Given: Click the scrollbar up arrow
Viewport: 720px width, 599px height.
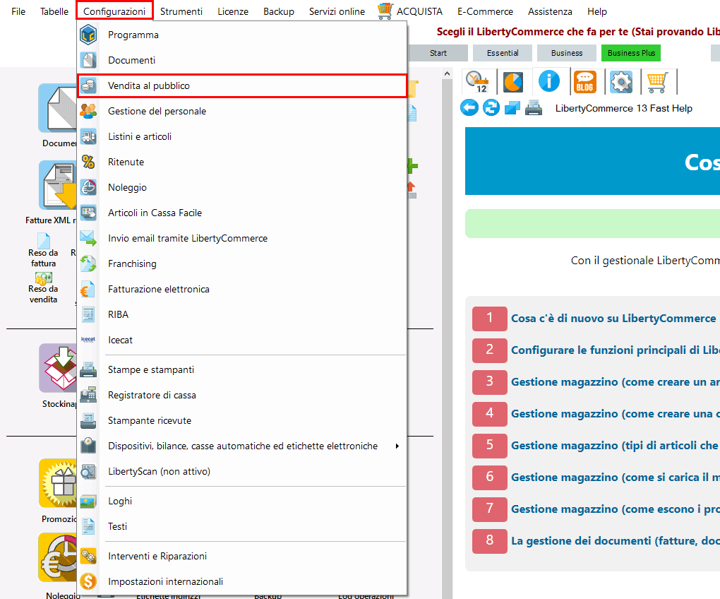Looking at the screenshot, I should 448,73.
